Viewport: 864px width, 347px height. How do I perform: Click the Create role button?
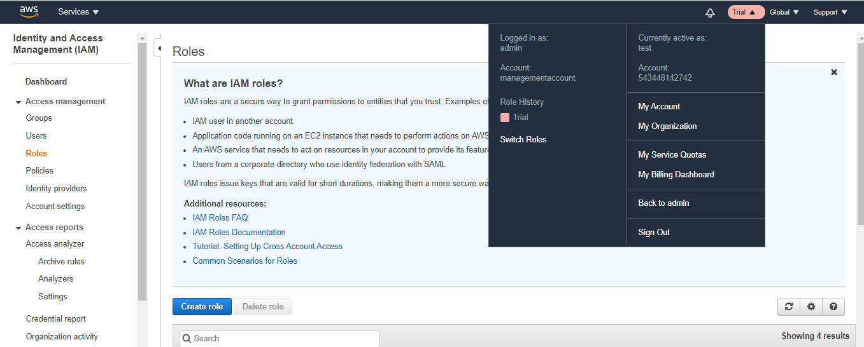202,307
